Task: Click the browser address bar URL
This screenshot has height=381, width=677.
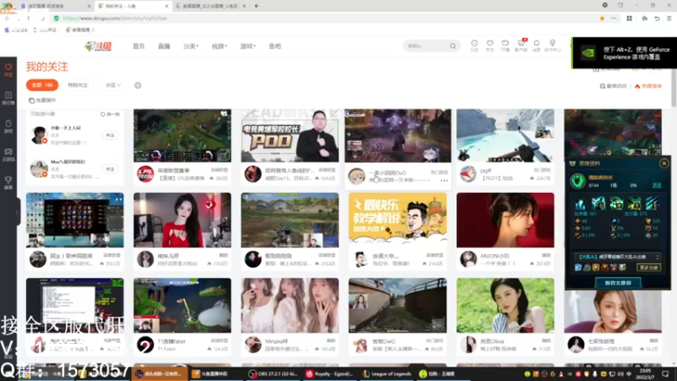Action: [115, 19]
